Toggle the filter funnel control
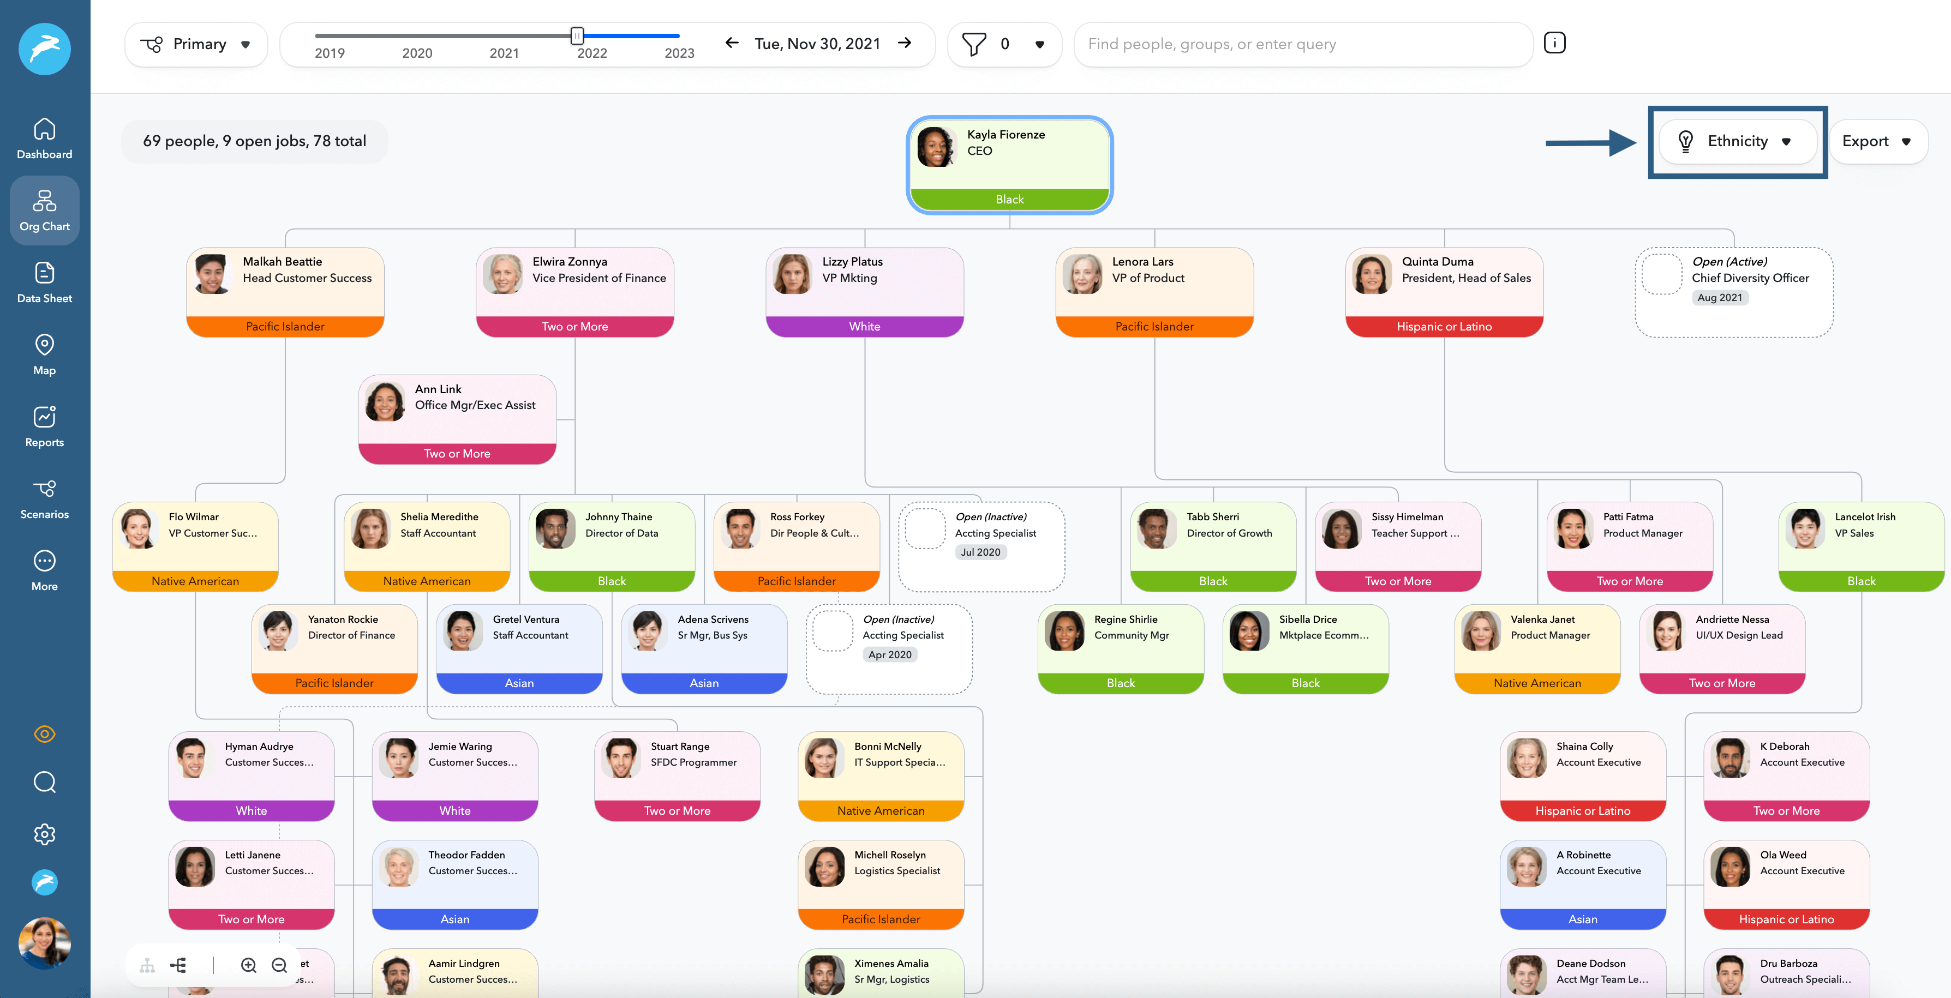Image resolution: width=1951 pixels, height=998 pixels. coord(1004,44)
